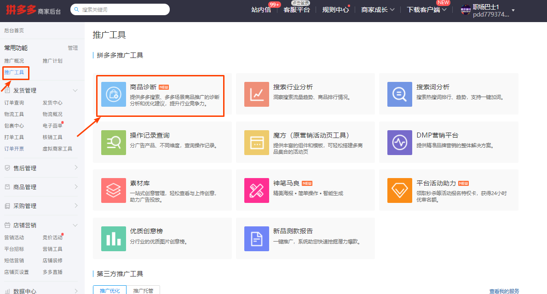
Task: Switch to the 推广托管 tab
Action: click(x=143, y=290)
